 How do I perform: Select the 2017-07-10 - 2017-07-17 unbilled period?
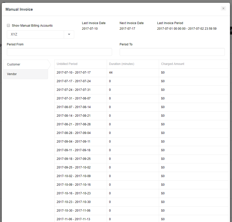click(74, 73)
